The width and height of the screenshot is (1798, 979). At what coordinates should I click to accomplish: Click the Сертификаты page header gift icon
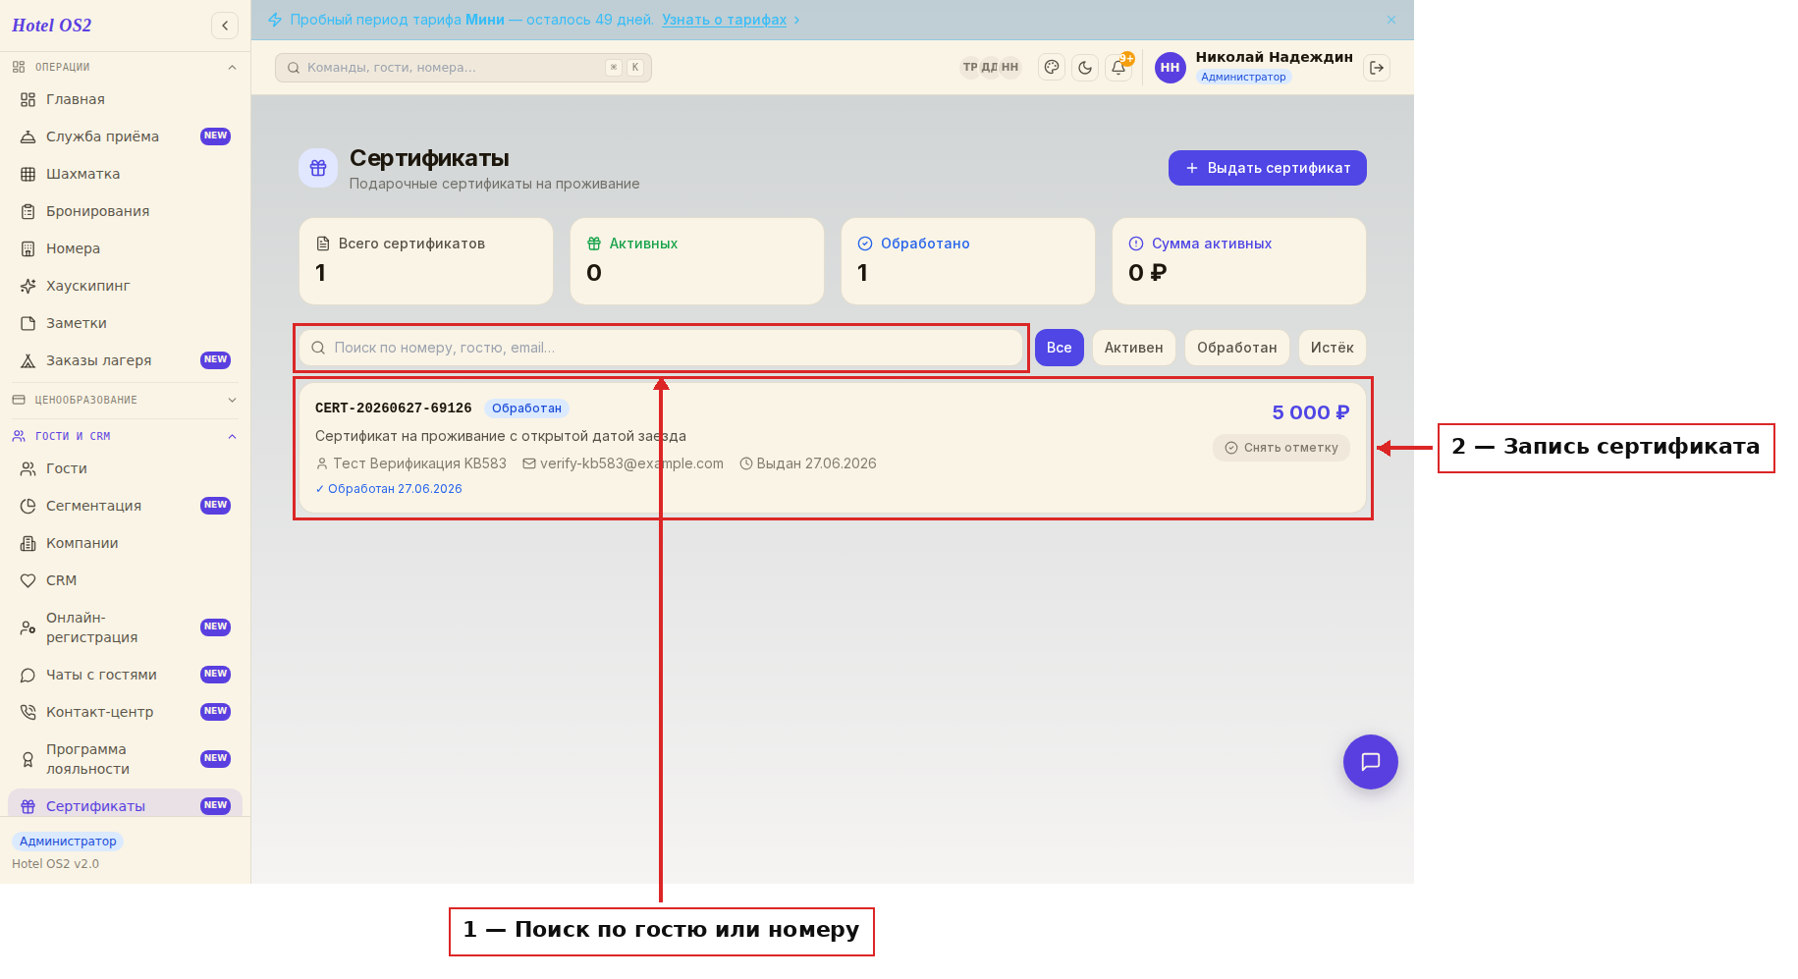click(x=318, y=168)
